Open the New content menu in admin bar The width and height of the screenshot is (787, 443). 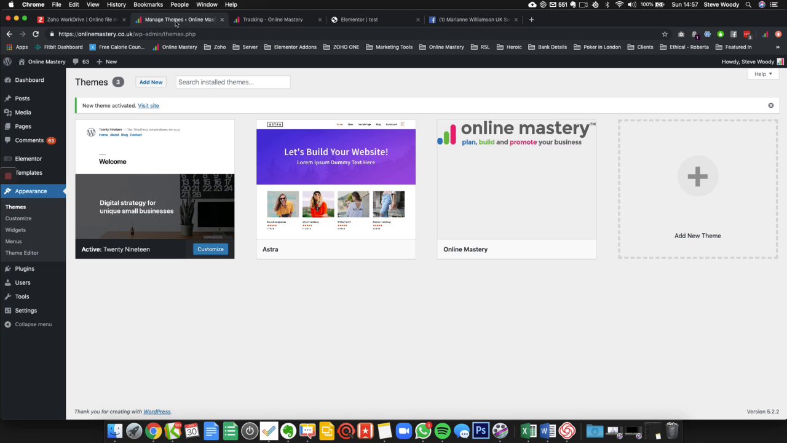(106, 62)
